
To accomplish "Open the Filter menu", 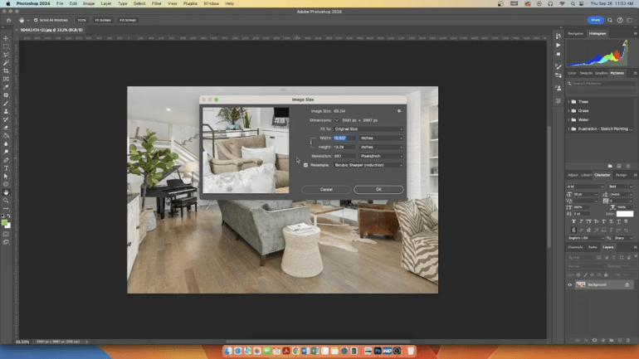I will click(x=156, y=3).
